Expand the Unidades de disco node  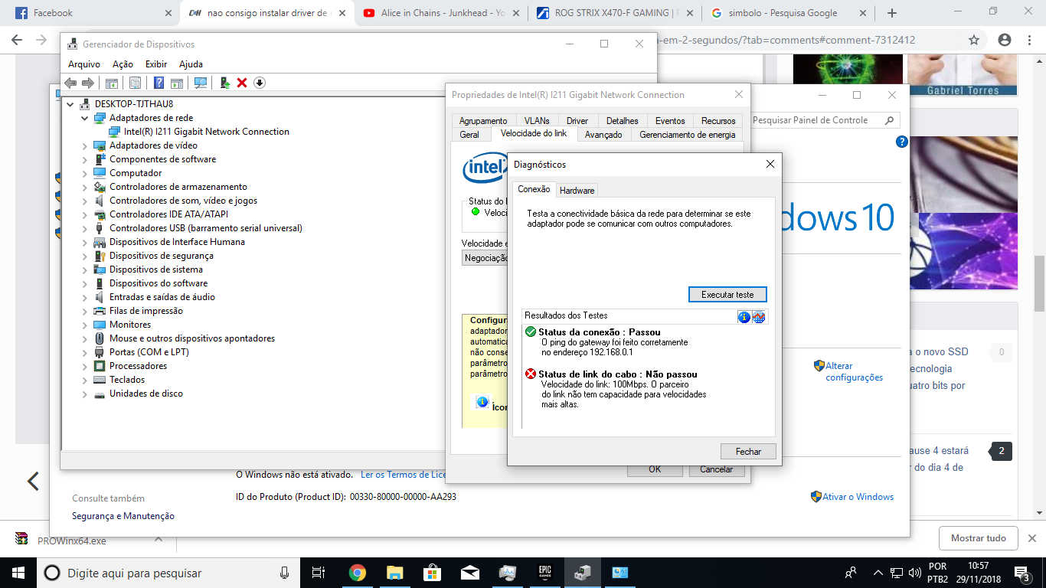point(85,394)
